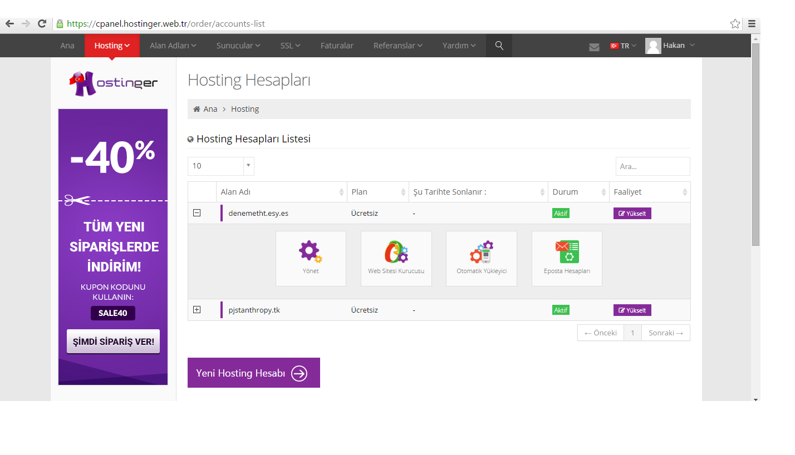795x455 pixels.
Task: Click Aktif status of pjstanthropy.tk
Action: (x=561, y=310)
